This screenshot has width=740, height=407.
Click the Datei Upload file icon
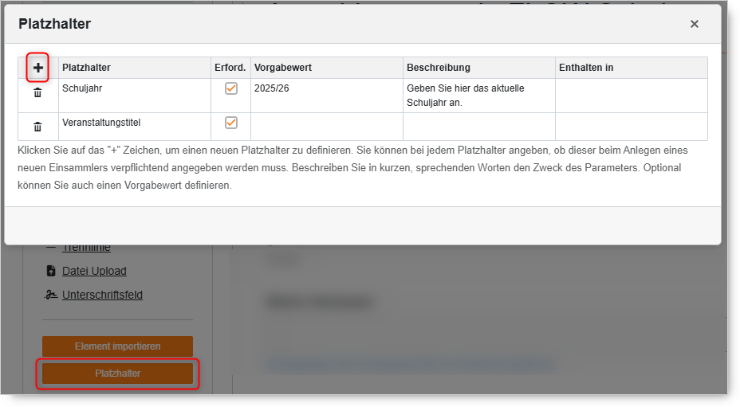[x=51, y=271]
